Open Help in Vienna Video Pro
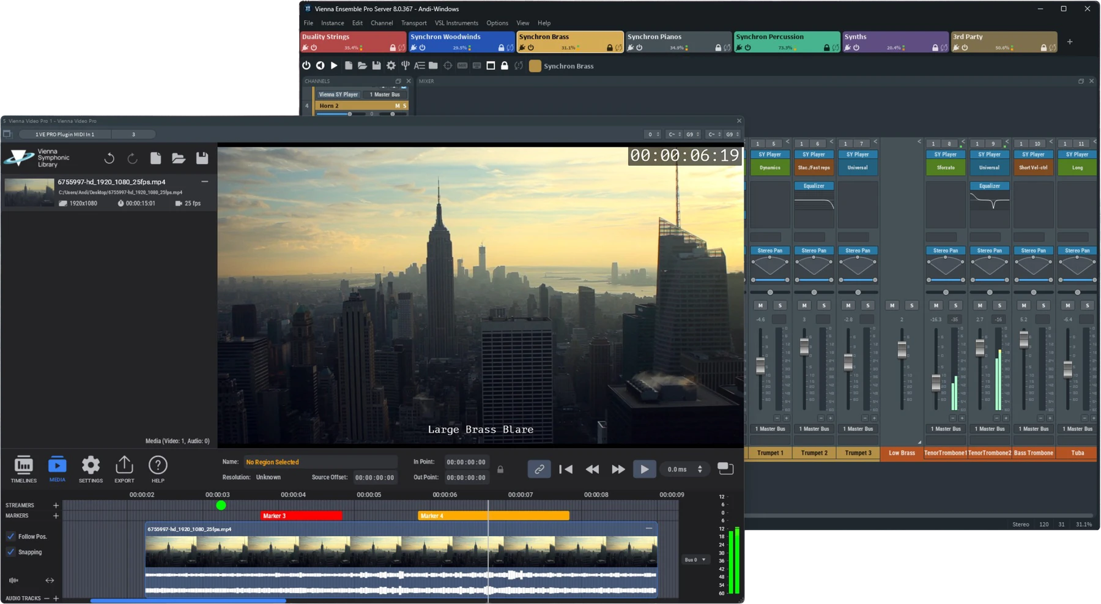Viewport: 1101px width, 604px height. pos(158,469)
